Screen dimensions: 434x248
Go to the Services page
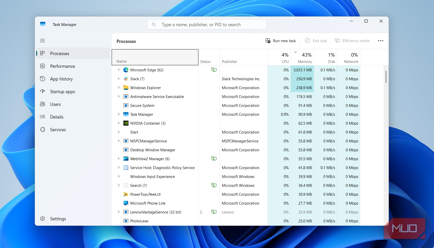[x=58, y=130]
